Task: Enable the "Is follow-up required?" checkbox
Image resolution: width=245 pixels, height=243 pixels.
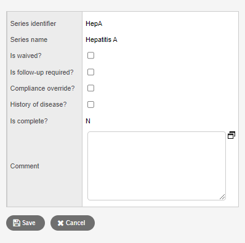Action: pos(90,72)
